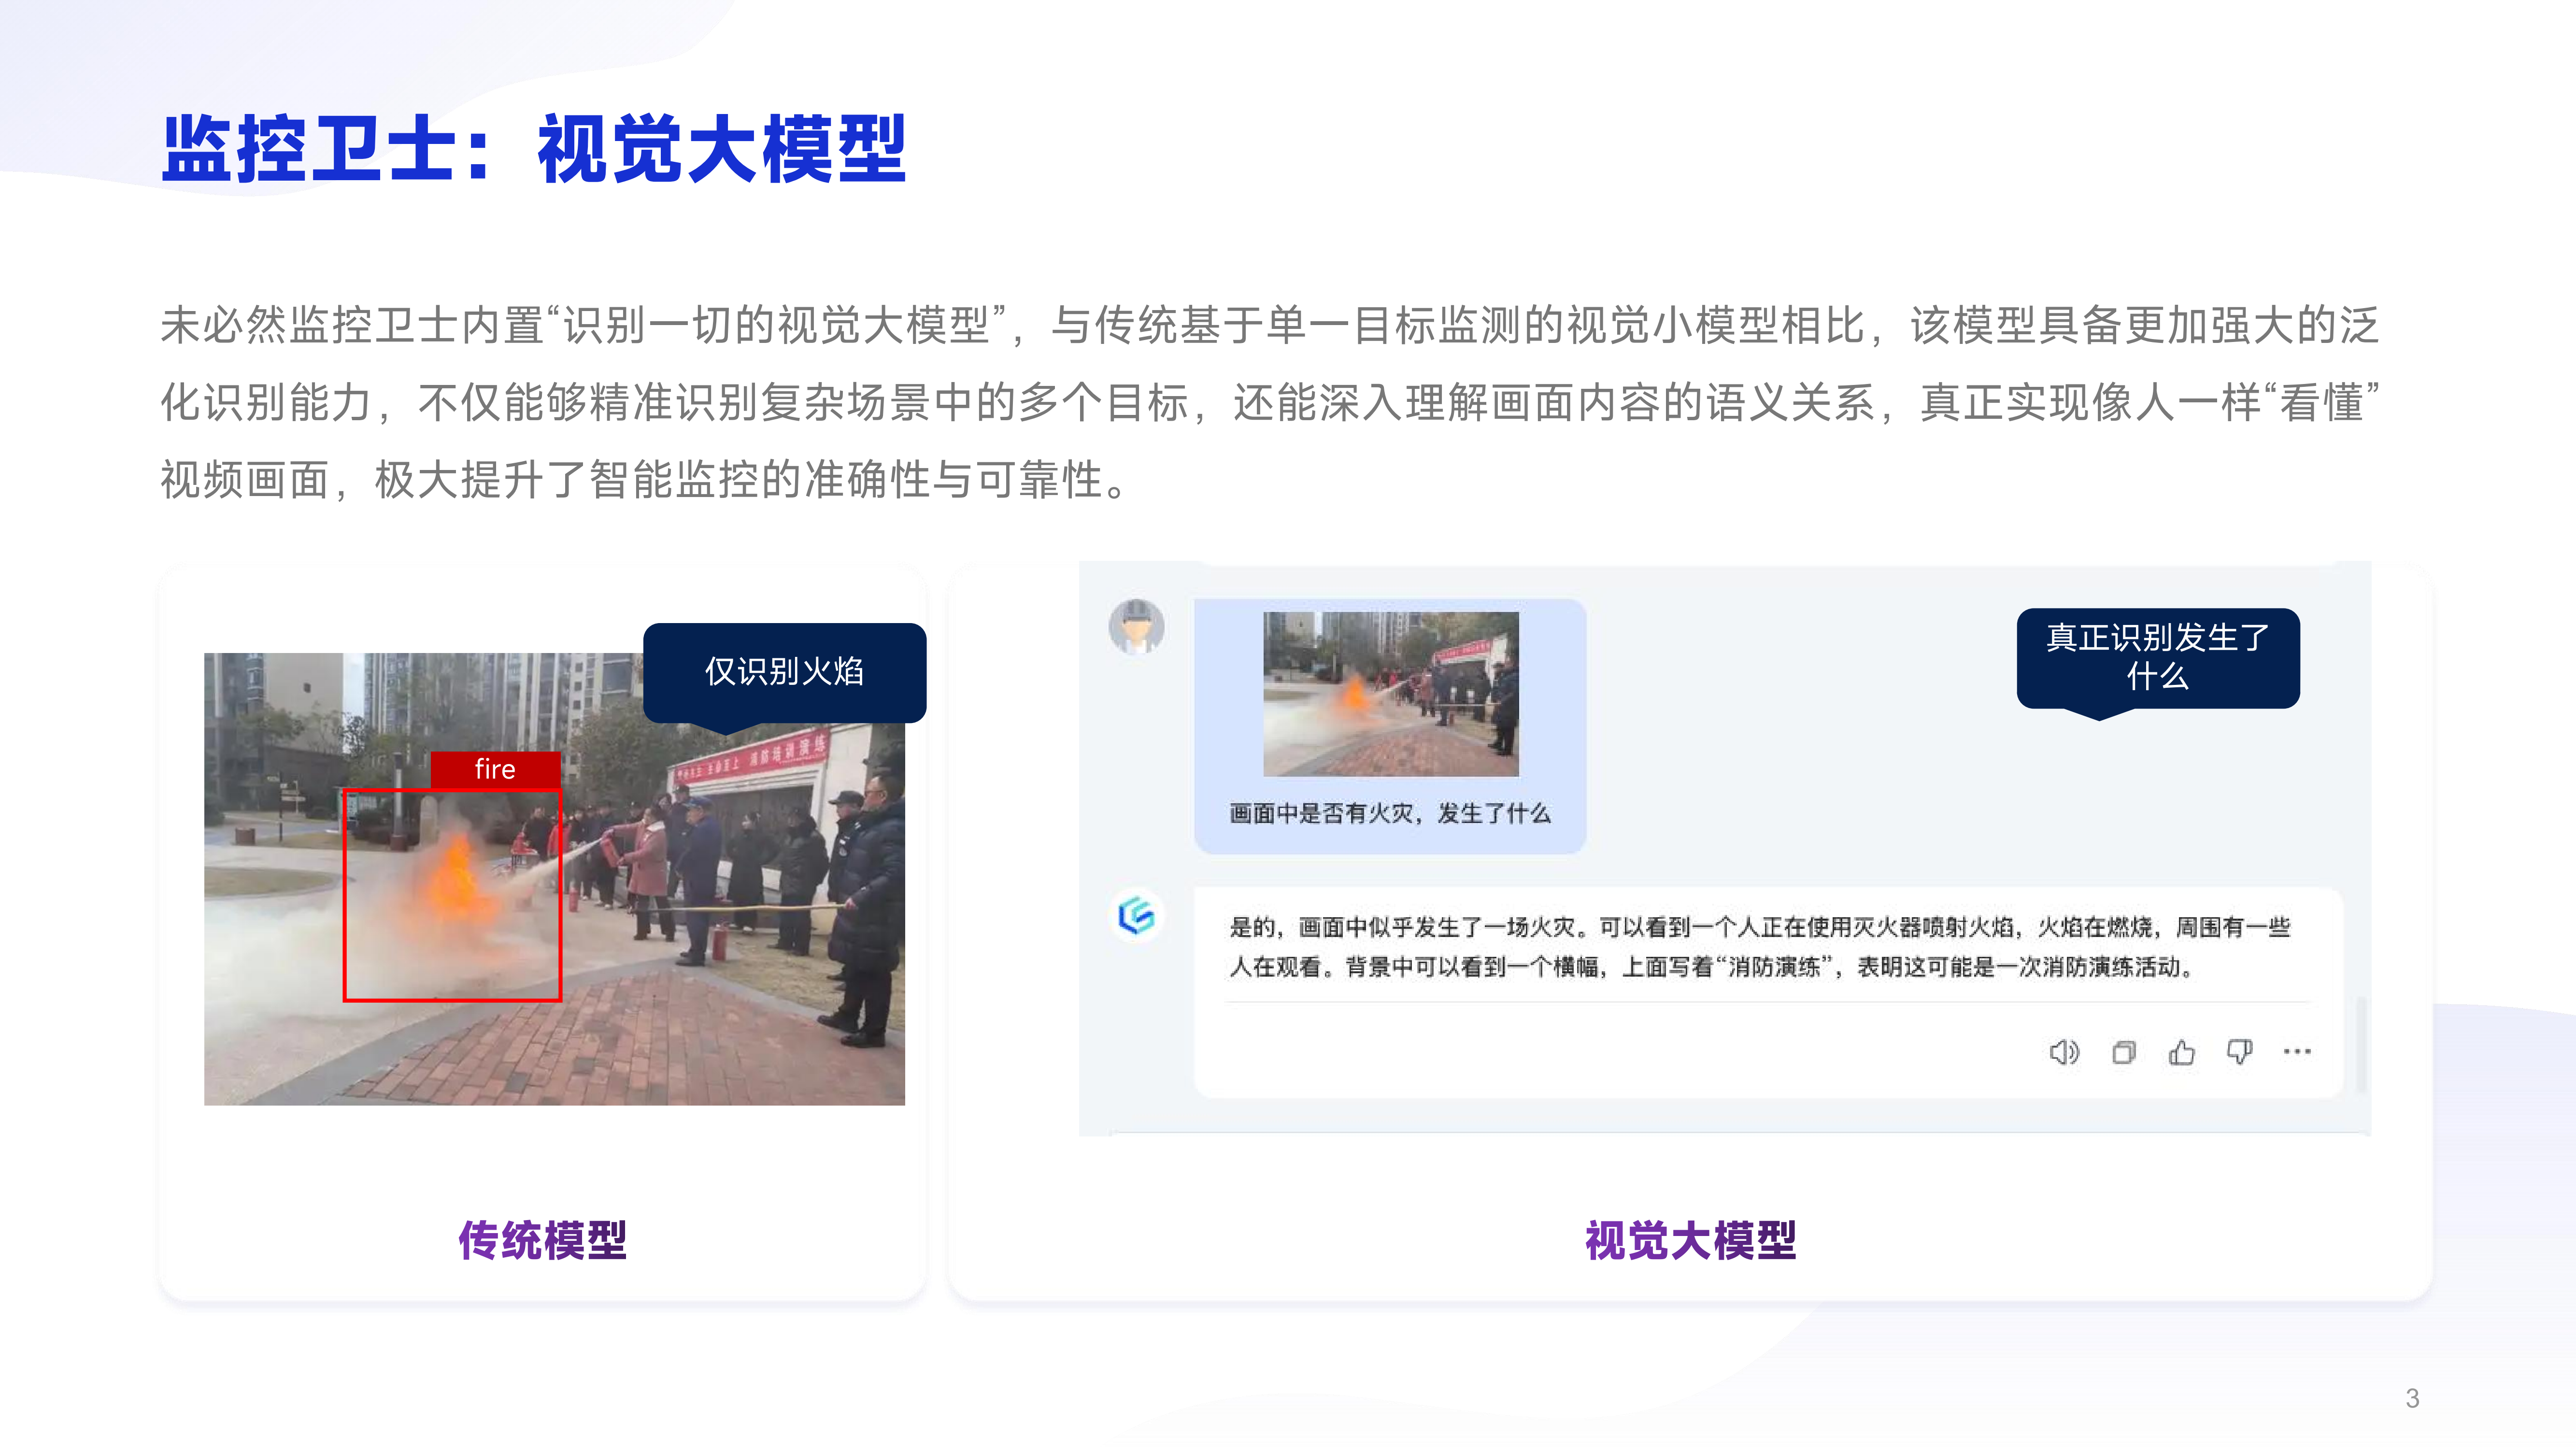Open the fire drill thumbnail in chat

pos(1391,694)
